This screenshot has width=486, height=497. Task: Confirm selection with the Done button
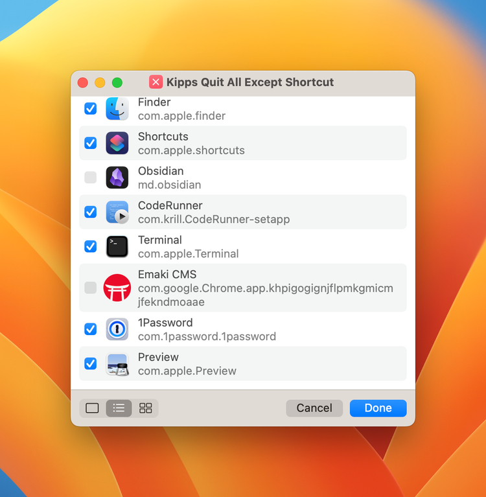coord(378,408)
